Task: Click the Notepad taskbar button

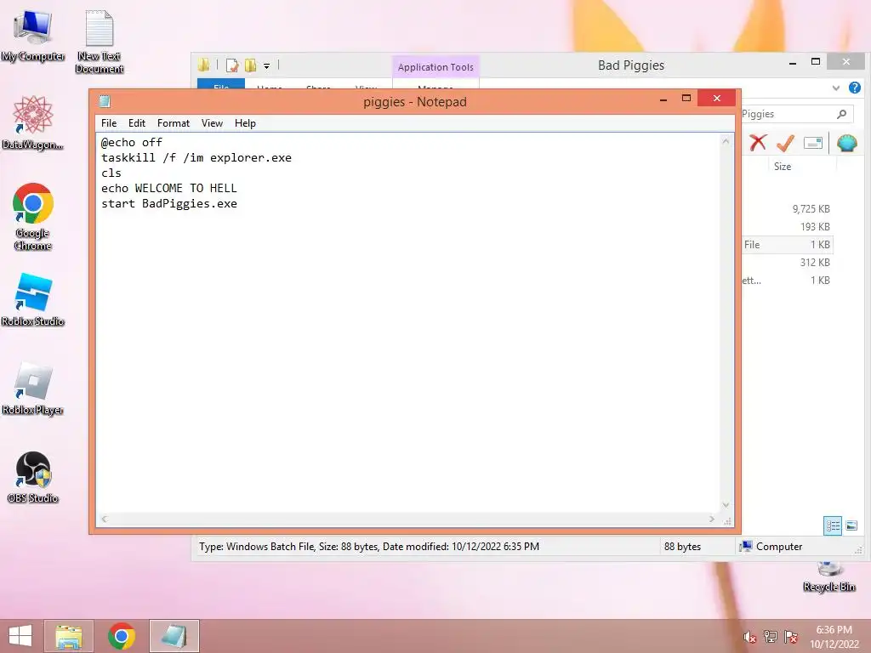Action: click(174, 636)
